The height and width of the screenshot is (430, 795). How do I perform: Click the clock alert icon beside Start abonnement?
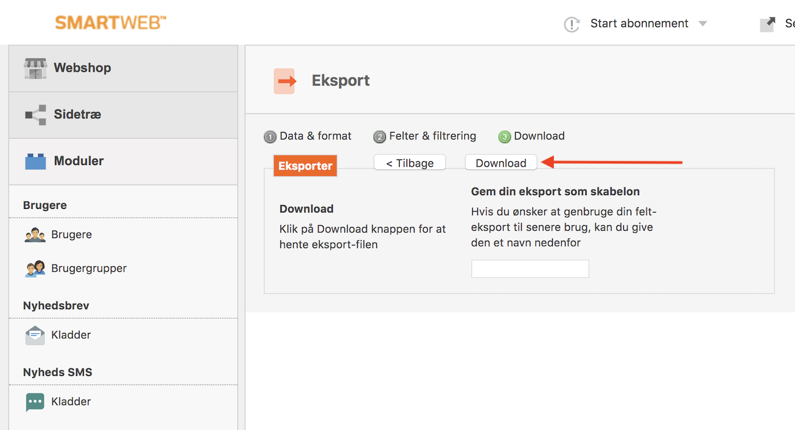tap(572, 24)
